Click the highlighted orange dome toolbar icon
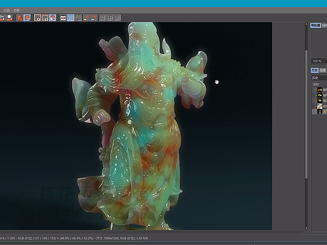 coord(53,18)
